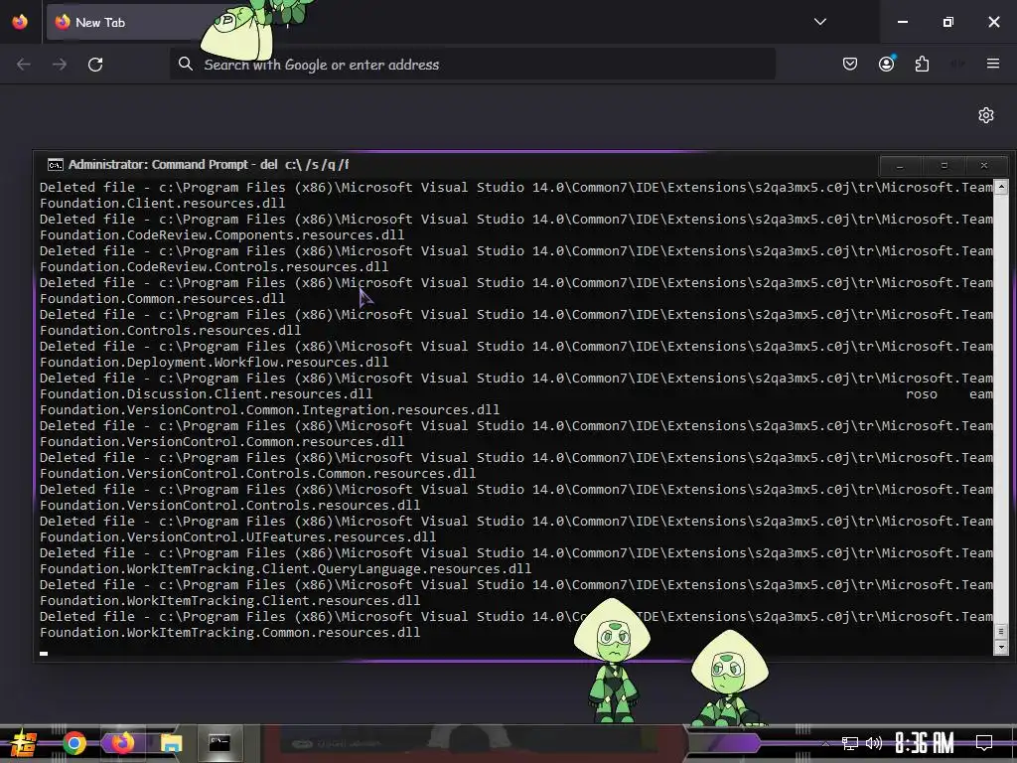
Task: Click the Command Prompt scrollbar thumb
Action: point(1001,631)
